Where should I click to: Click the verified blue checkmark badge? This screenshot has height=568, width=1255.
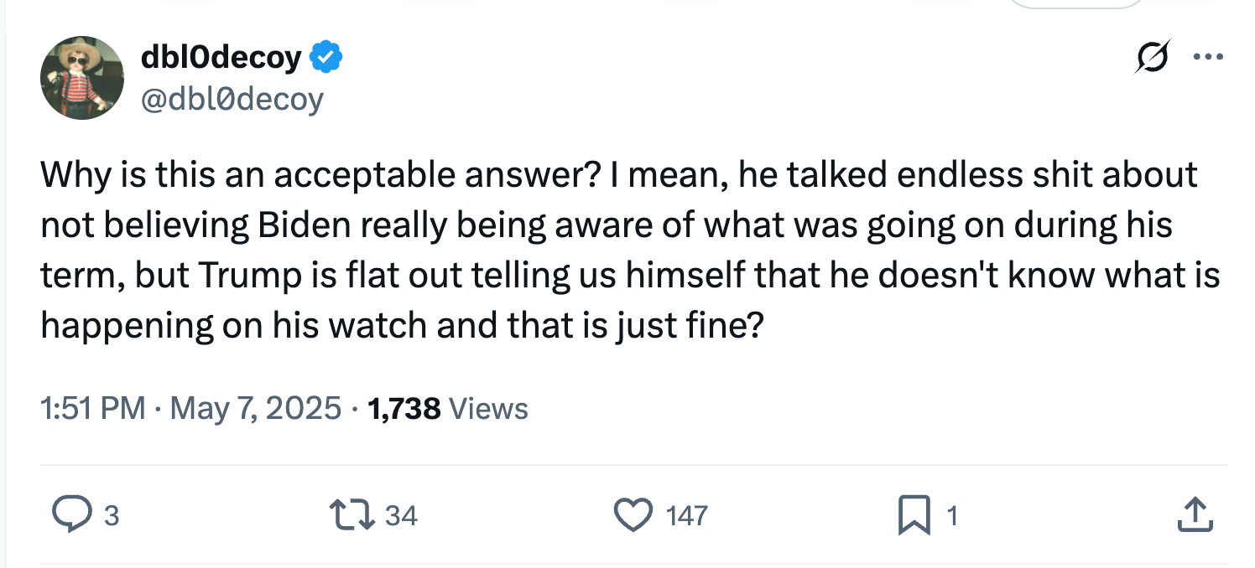coord(327,55)
